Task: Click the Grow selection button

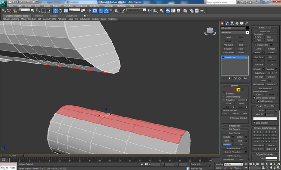Action: [241, 103]
